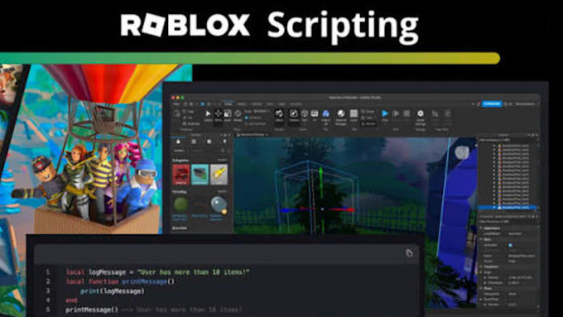This screenshot has width=563, height=317.
Task: Toggle the Collisions checkbox in the ribbon
Action: coord(247,118)
